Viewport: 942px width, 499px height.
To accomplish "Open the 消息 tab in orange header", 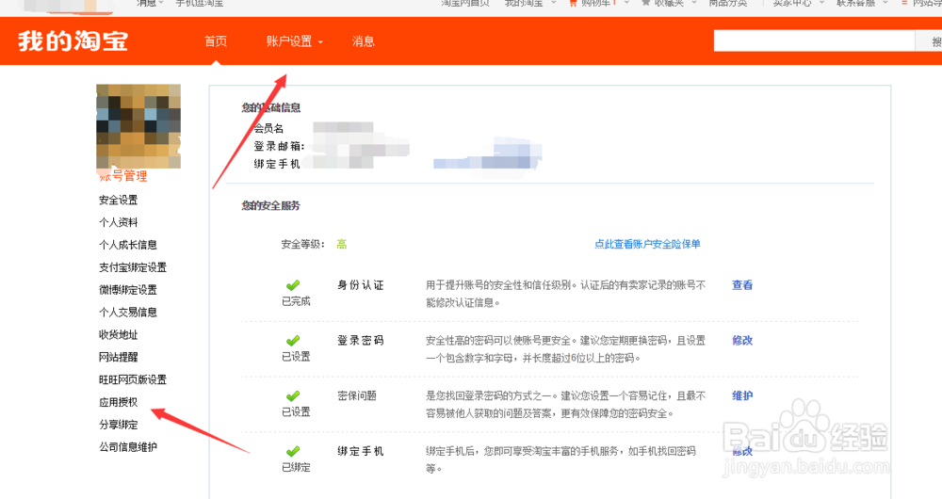I will click(364, 40).
